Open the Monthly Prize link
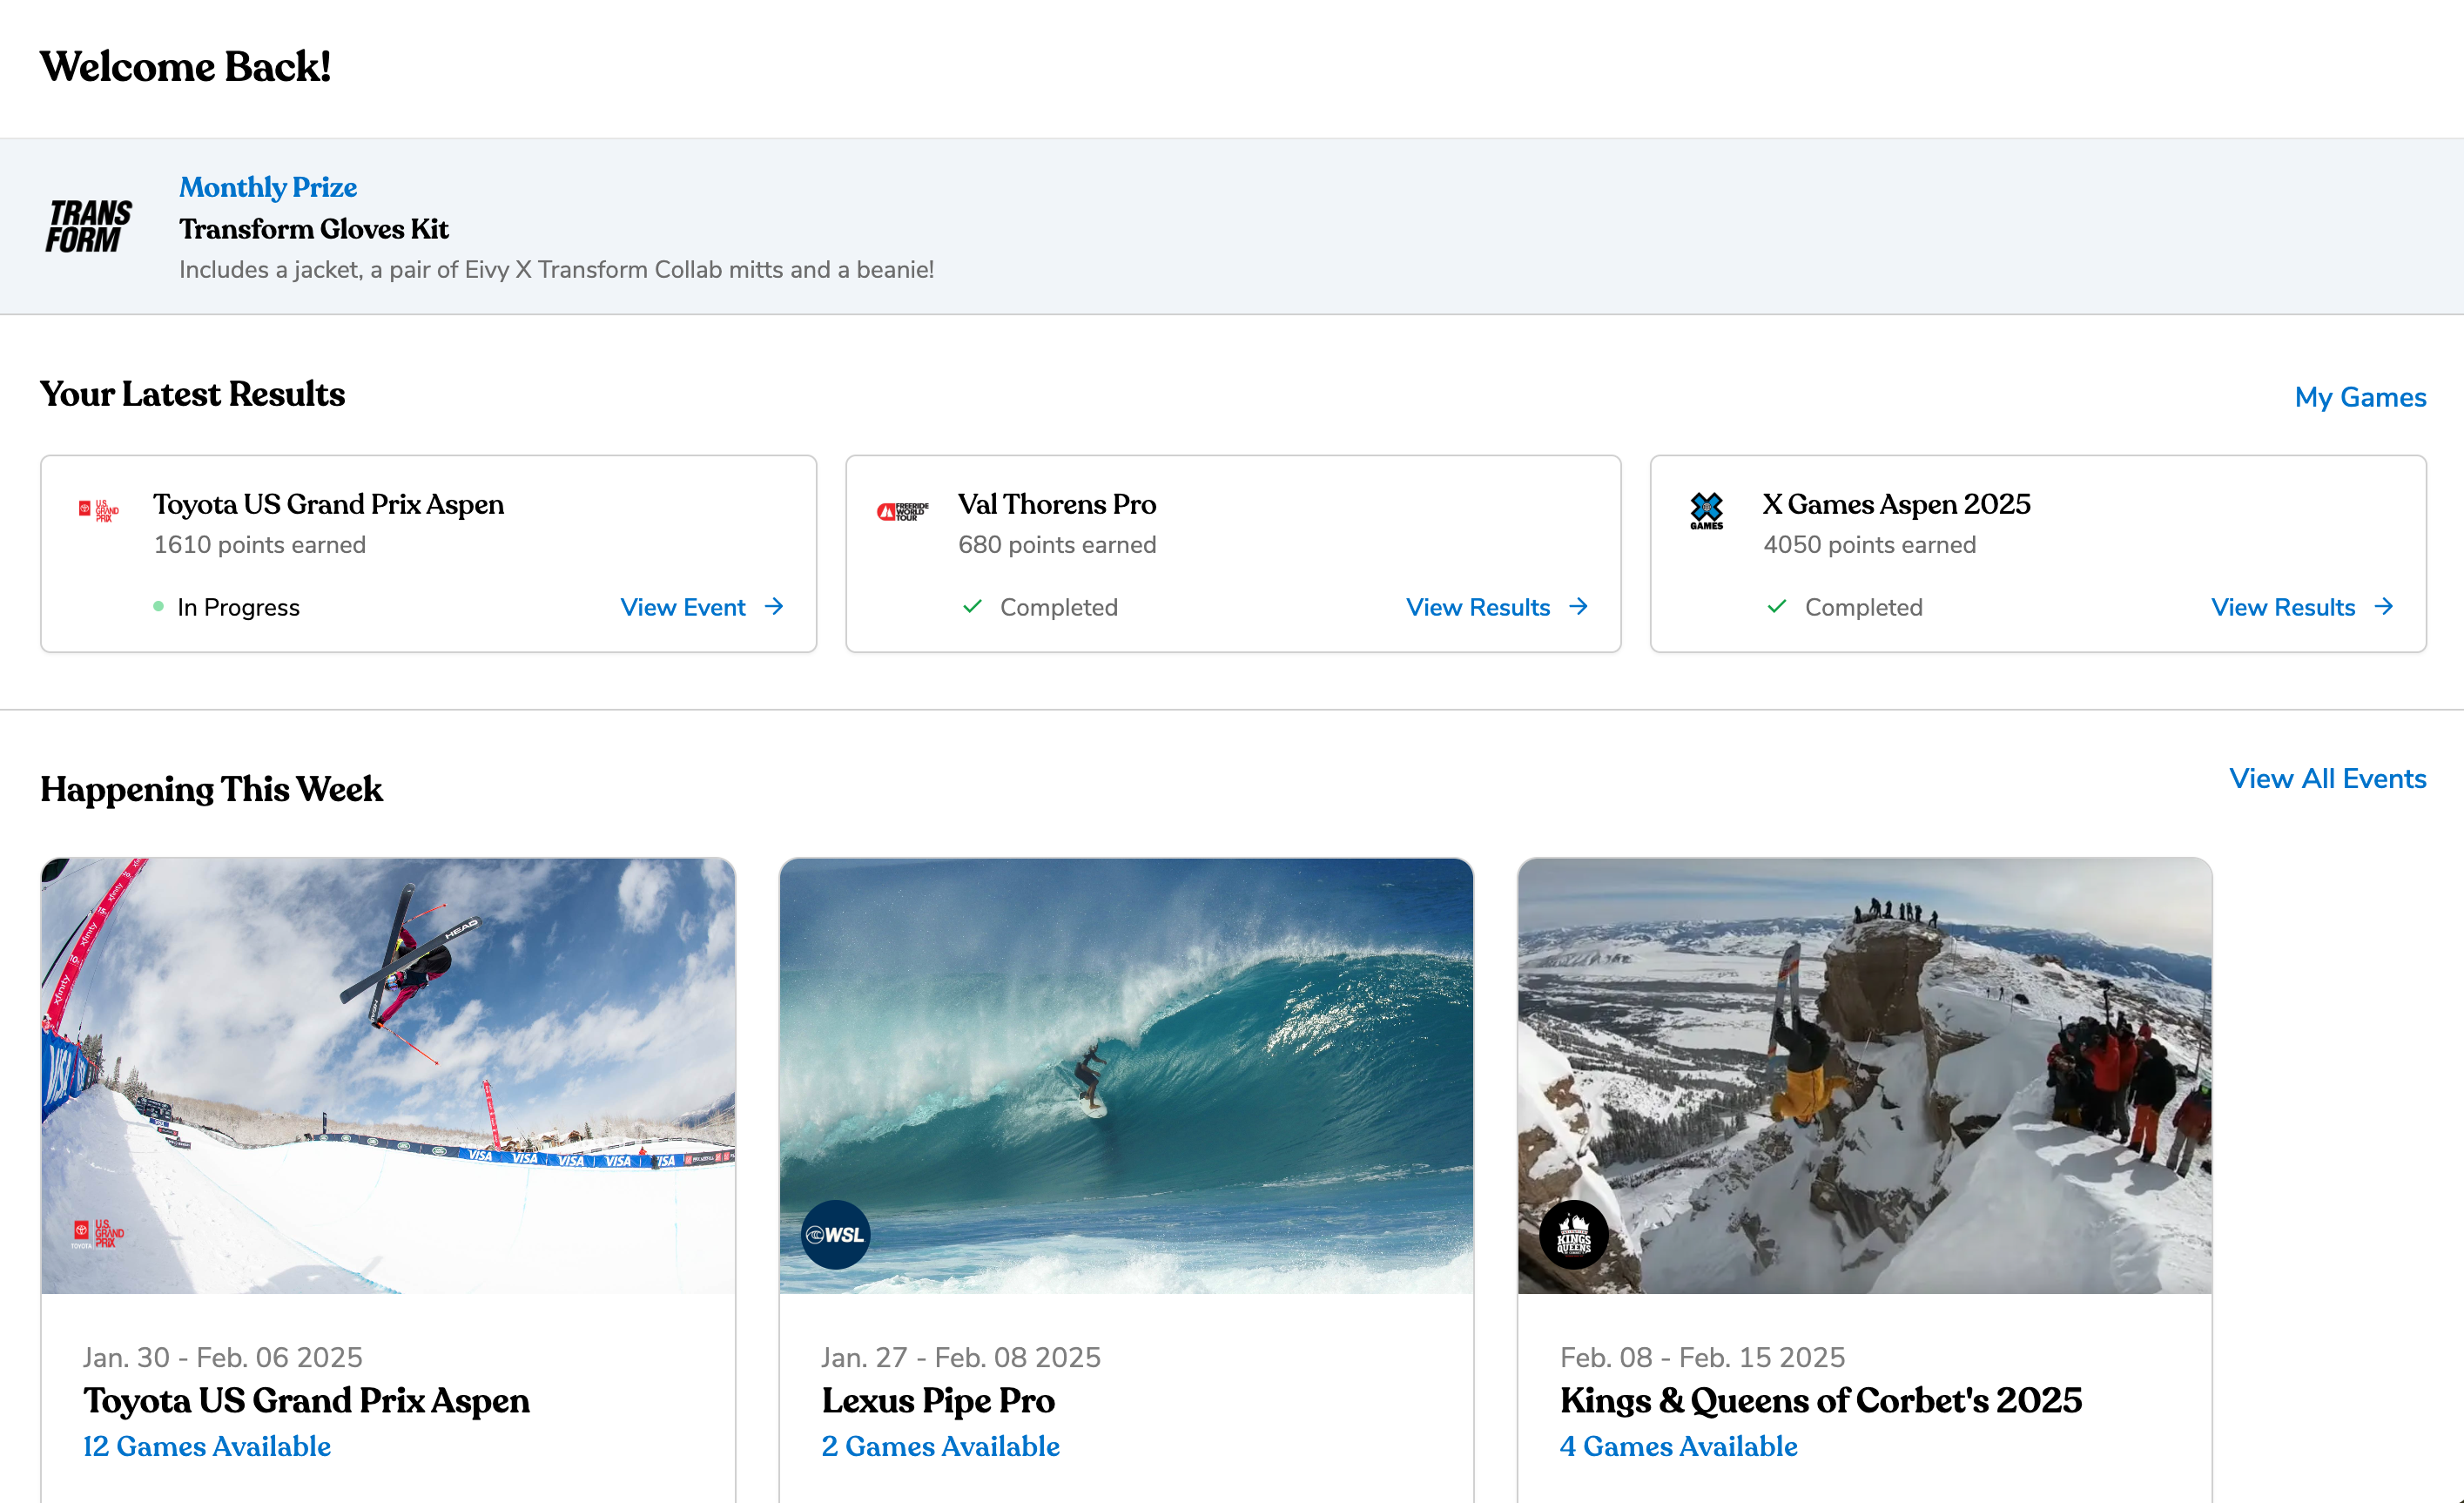 pyautogui.click(x=268, y=187)
